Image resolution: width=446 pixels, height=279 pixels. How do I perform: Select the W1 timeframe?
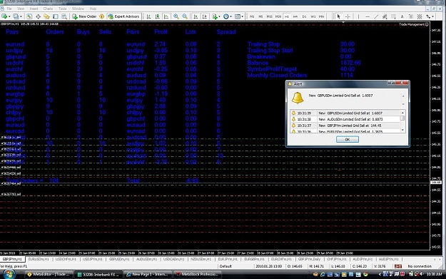point(313,16)
